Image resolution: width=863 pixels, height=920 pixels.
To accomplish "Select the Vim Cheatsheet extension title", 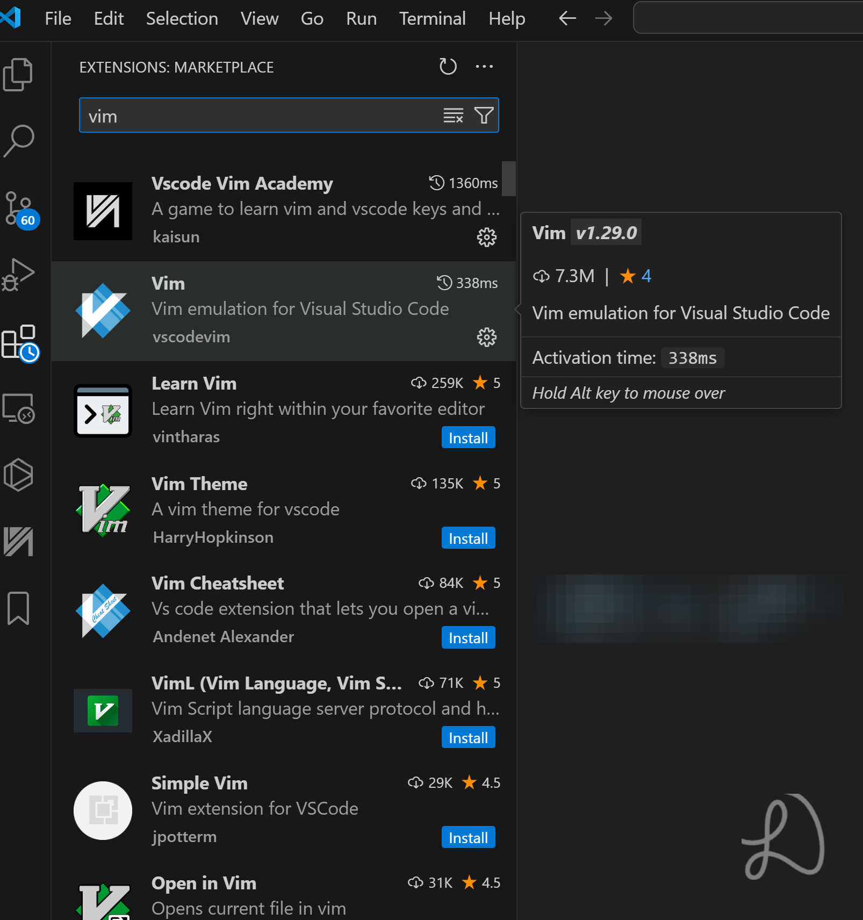I will [218, 584].
